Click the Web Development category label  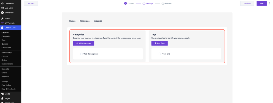(x=91, y=54)
